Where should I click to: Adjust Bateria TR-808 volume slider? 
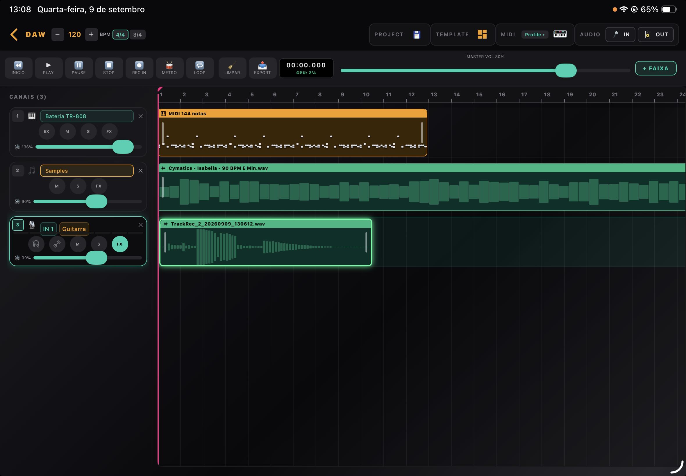click(123, 147)
